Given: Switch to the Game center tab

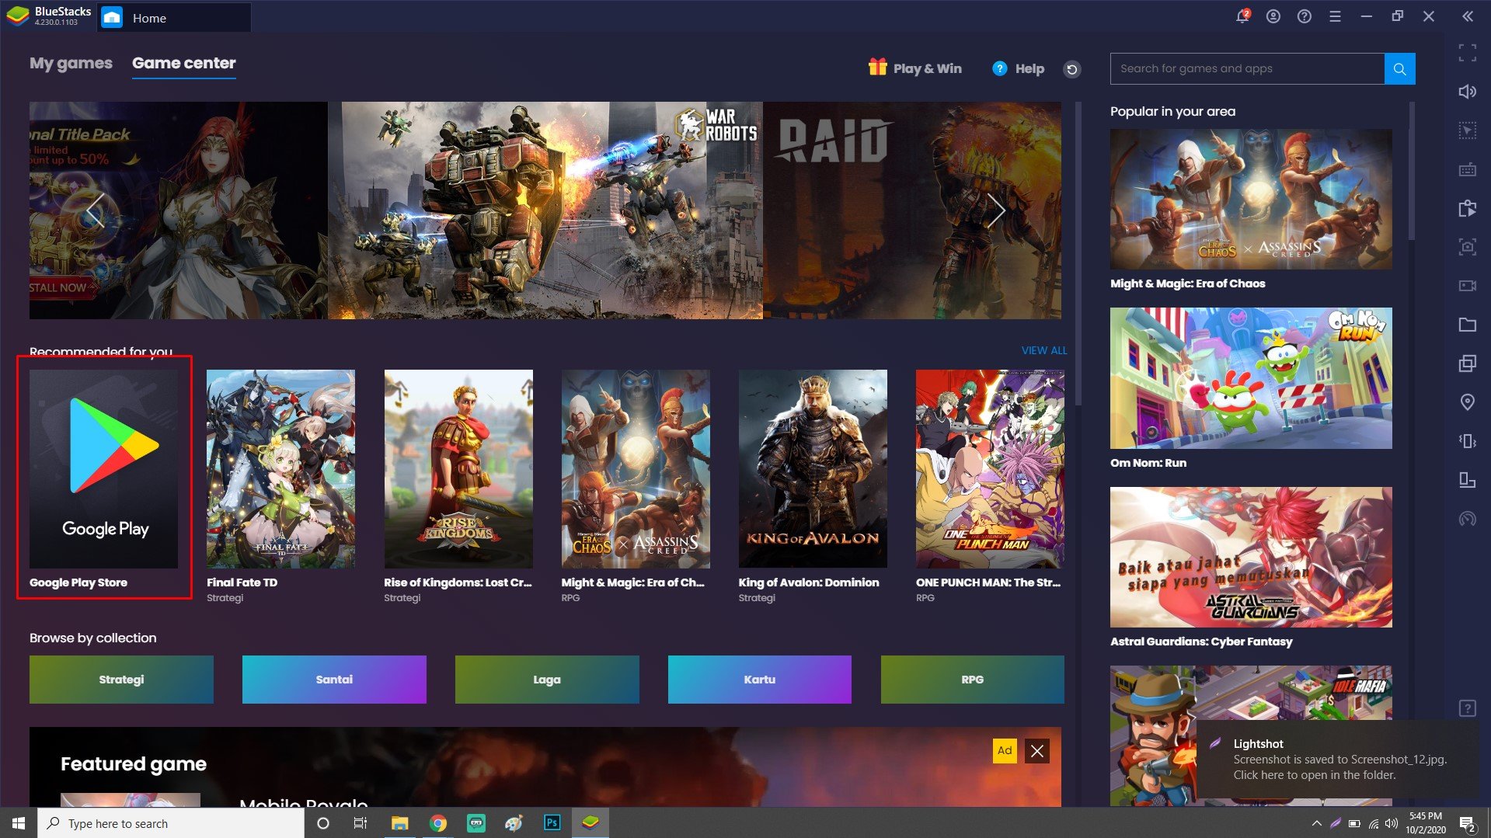Looking at the screenshot, I should [x=183, y=63].
